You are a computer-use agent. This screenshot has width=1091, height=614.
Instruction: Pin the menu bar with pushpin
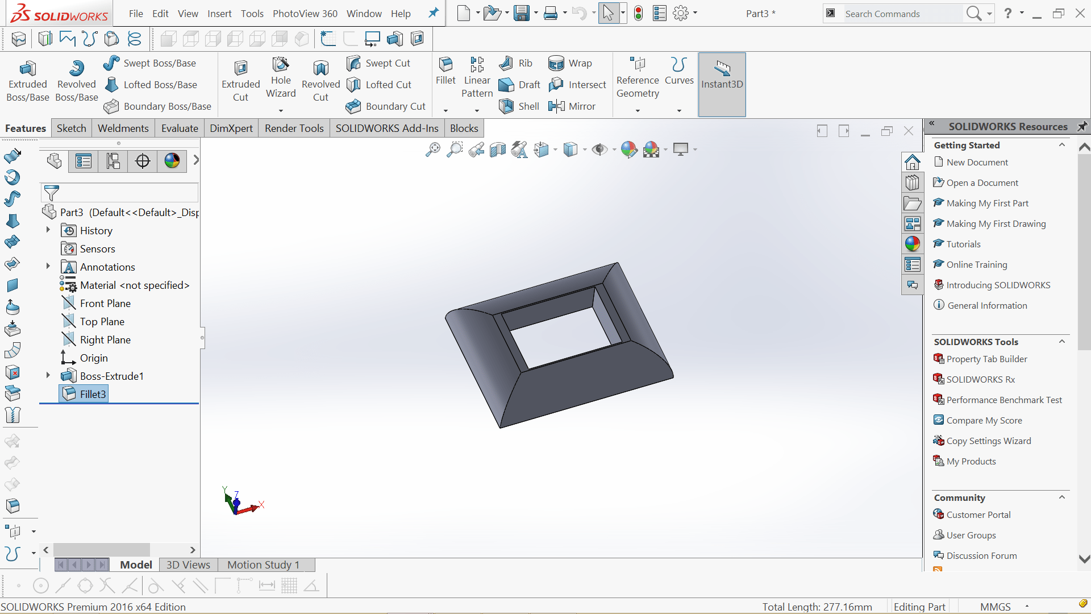434,13
